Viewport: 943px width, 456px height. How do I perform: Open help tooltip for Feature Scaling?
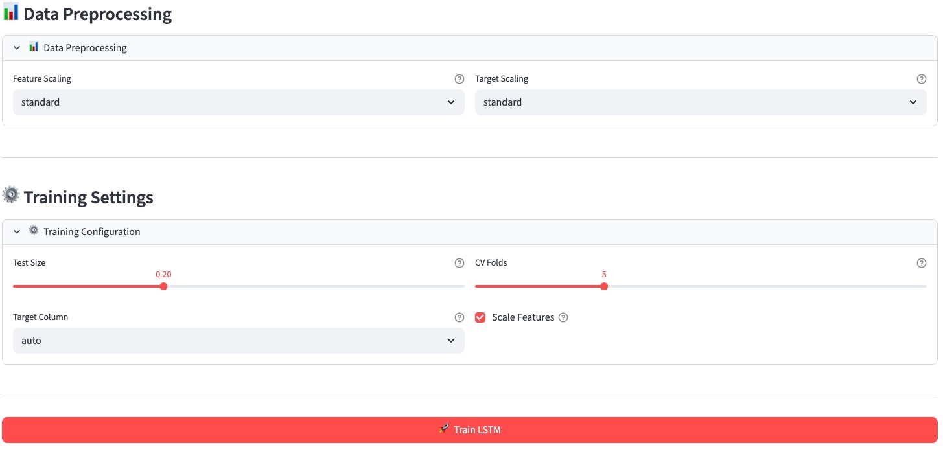(460, 79)
